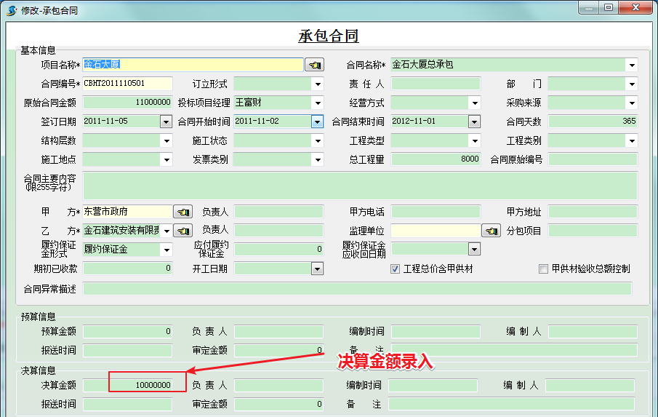Click the 分包项目 input field
Screen dimensions: 658x417
pyautogui.click(x=593, y=231)
